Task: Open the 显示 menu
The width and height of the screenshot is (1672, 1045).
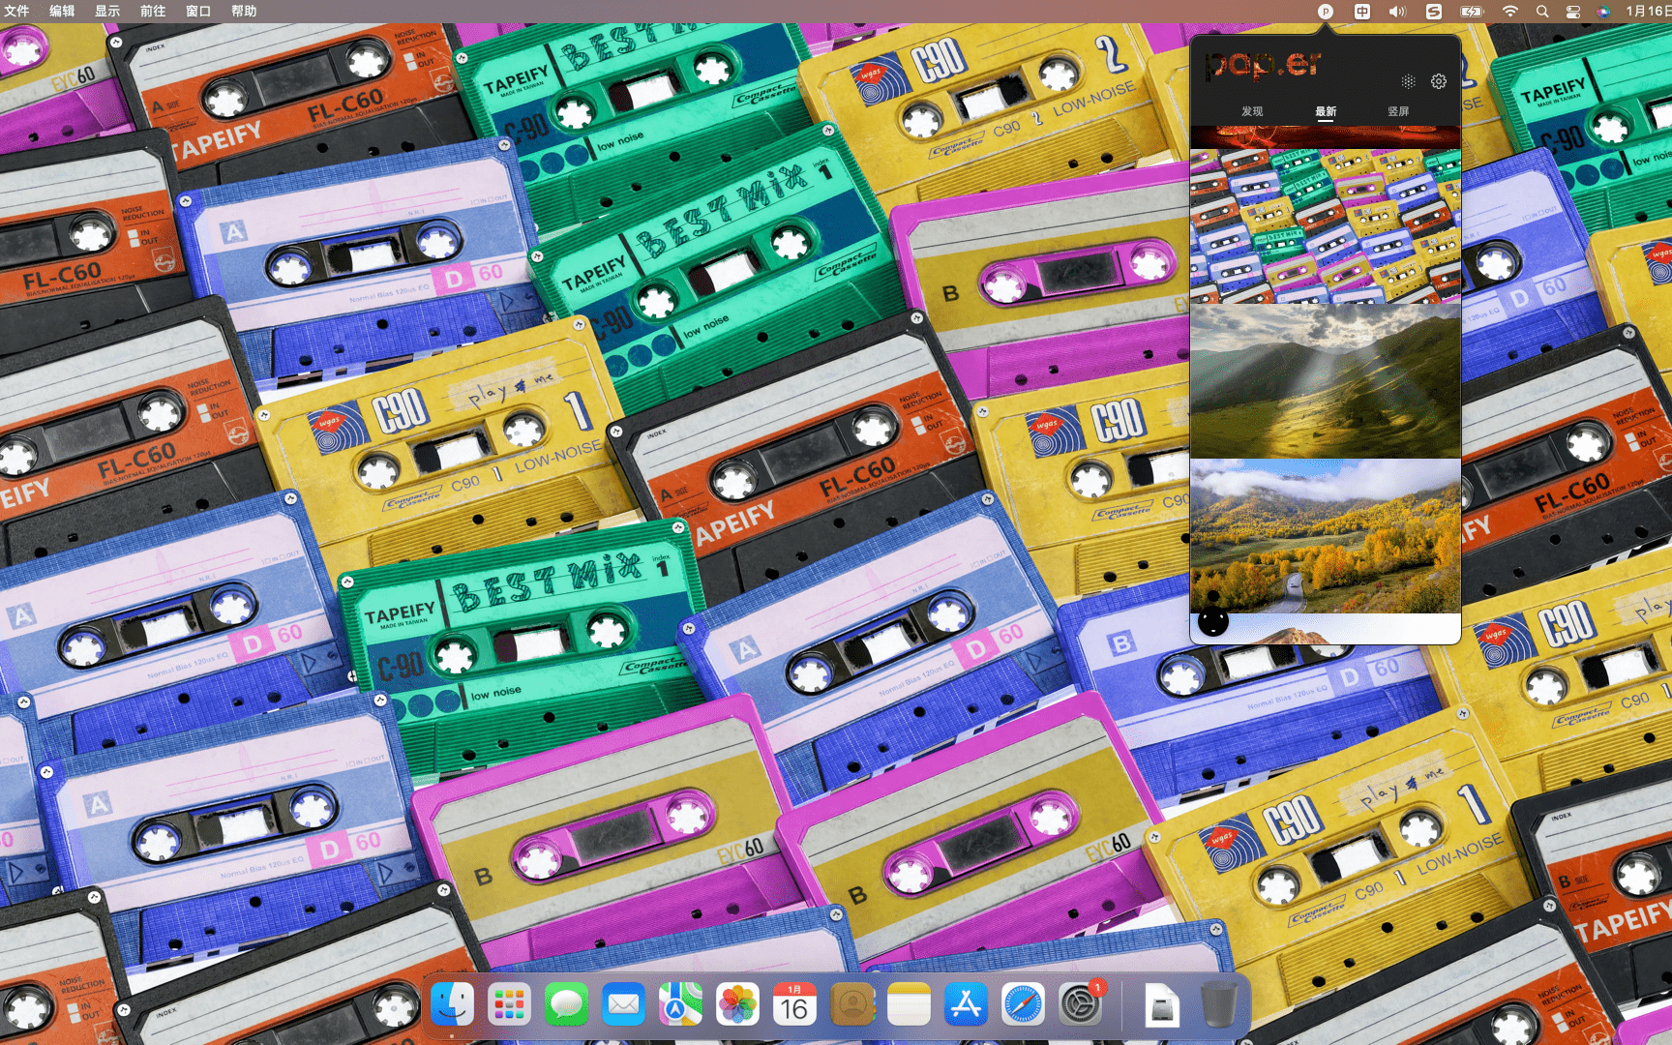Action: (107, 12)
